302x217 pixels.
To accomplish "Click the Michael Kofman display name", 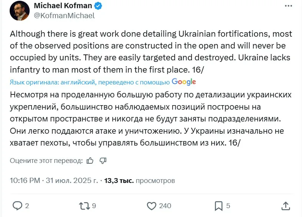I will 63,6.
